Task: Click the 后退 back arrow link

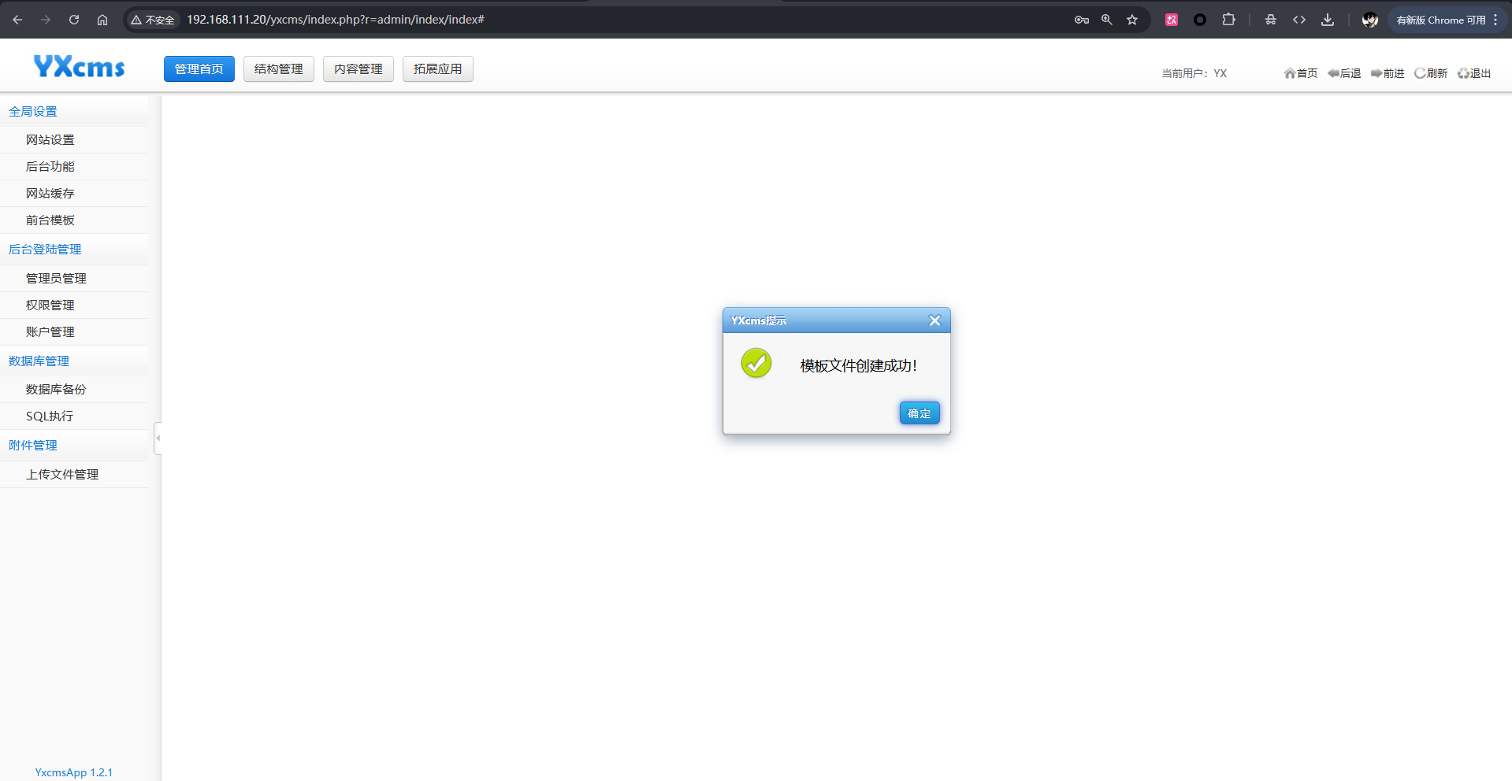Action: coord(1344,73)
